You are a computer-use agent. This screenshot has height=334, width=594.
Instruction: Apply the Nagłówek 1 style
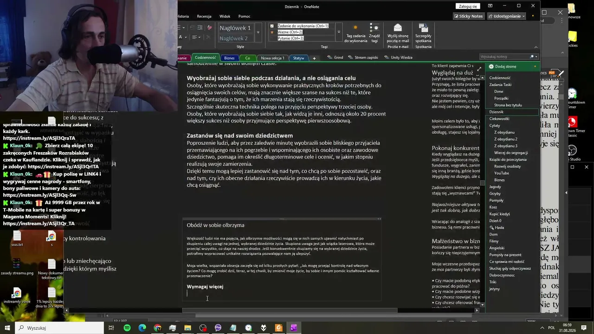[235, 28]
